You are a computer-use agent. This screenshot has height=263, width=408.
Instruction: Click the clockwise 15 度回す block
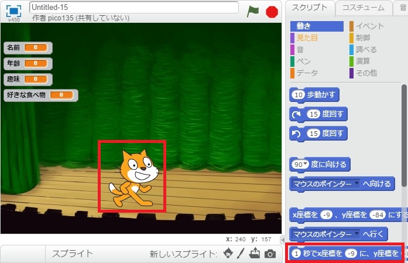318,114
